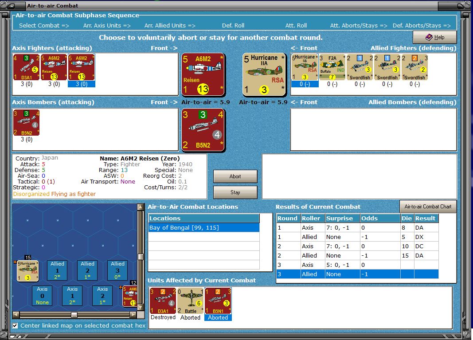Click the map horizontal scrollbar left arrow
This screenshot has height=340, width=473.
pyautogui.click(x=16, y=315)
